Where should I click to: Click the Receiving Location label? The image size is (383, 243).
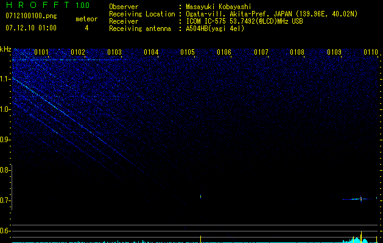(x=142, y=14)
